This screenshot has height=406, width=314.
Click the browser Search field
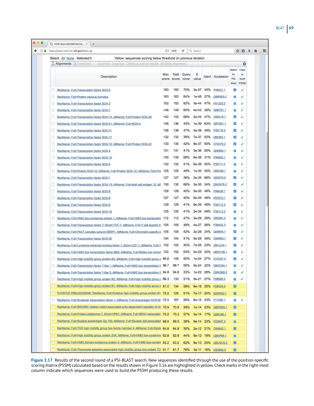click(211, 51)
